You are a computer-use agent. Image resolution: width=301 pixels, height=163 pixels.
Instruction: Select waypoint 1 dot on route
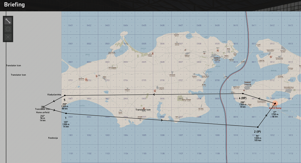[66, 113]
